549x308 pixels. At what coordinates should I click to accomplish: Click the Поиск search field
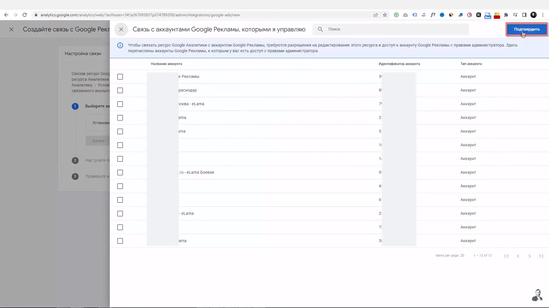pyautogui.click(x=391, y=29)
